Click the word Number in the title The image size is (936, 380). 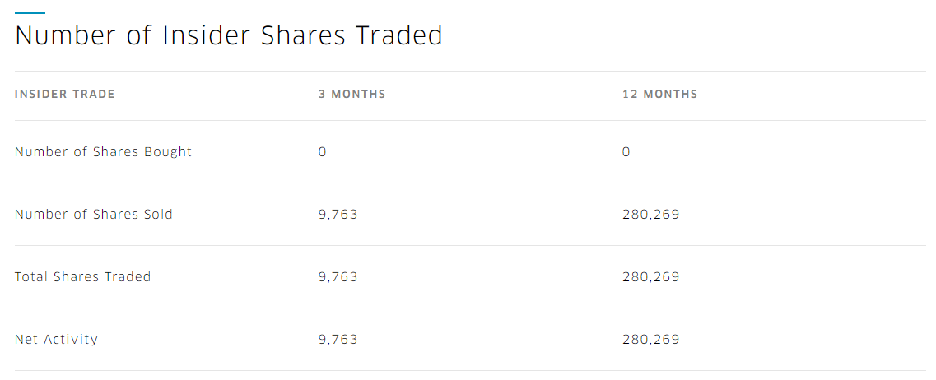click(x=66, y=36)
